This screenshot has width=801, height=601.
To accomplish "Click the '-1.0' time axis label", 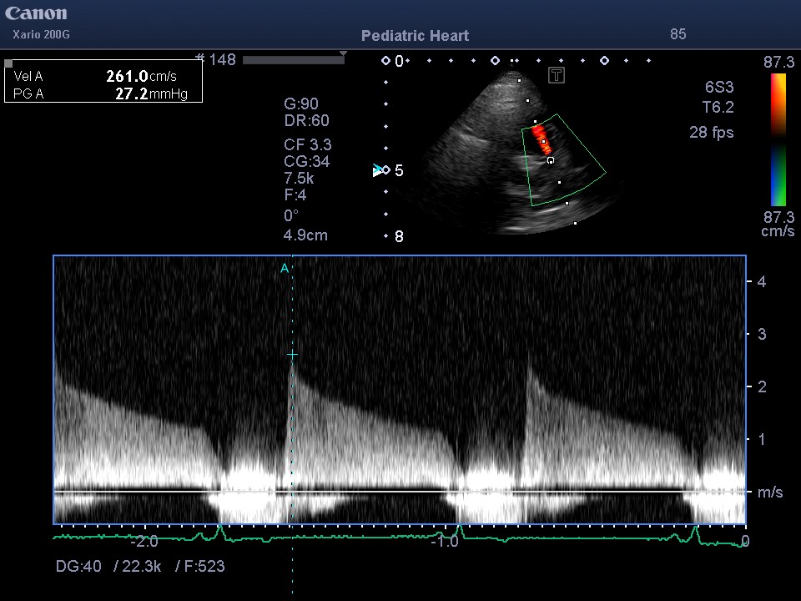I will tap(445, 542).
